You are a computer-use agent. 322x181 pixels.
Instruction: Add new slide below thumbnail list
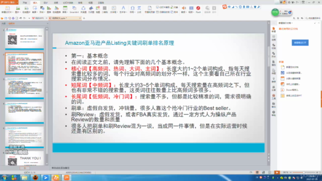click(25, 168)
